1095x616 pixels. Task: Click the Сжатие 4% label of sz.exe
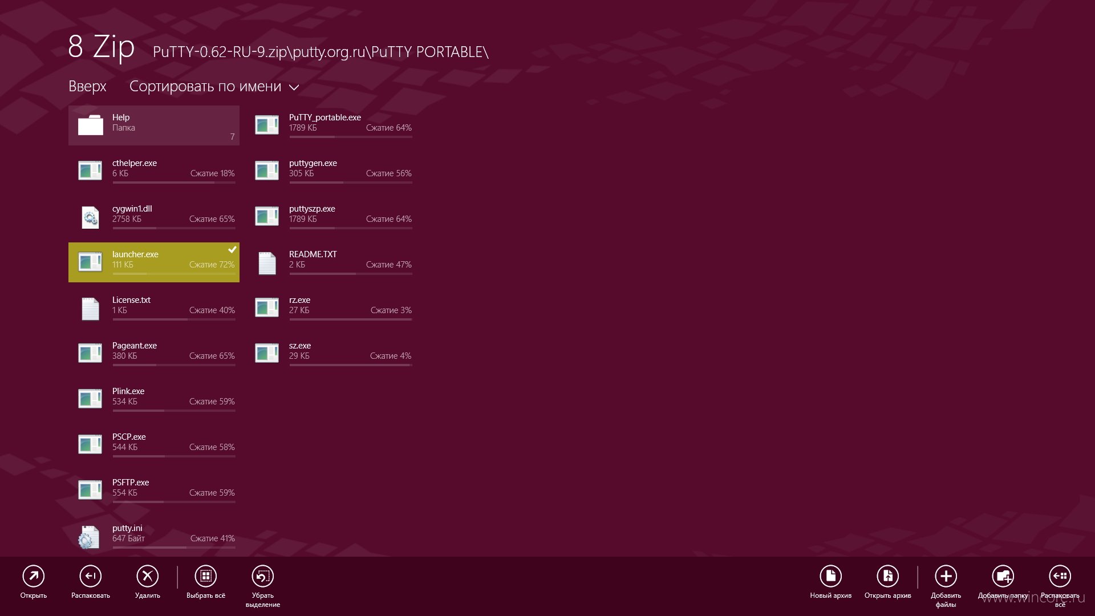pos(391,356)
